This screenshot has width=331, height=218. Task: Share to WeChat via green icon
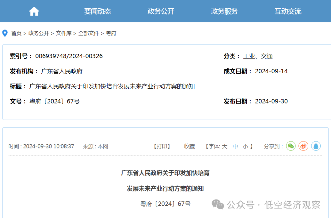(x=291, y=146)
